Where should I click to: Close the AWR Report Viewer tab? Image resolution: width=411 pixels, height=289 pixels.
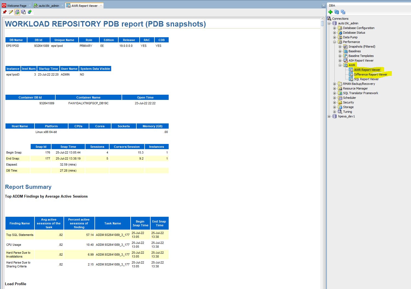click(x=102, y=5)
